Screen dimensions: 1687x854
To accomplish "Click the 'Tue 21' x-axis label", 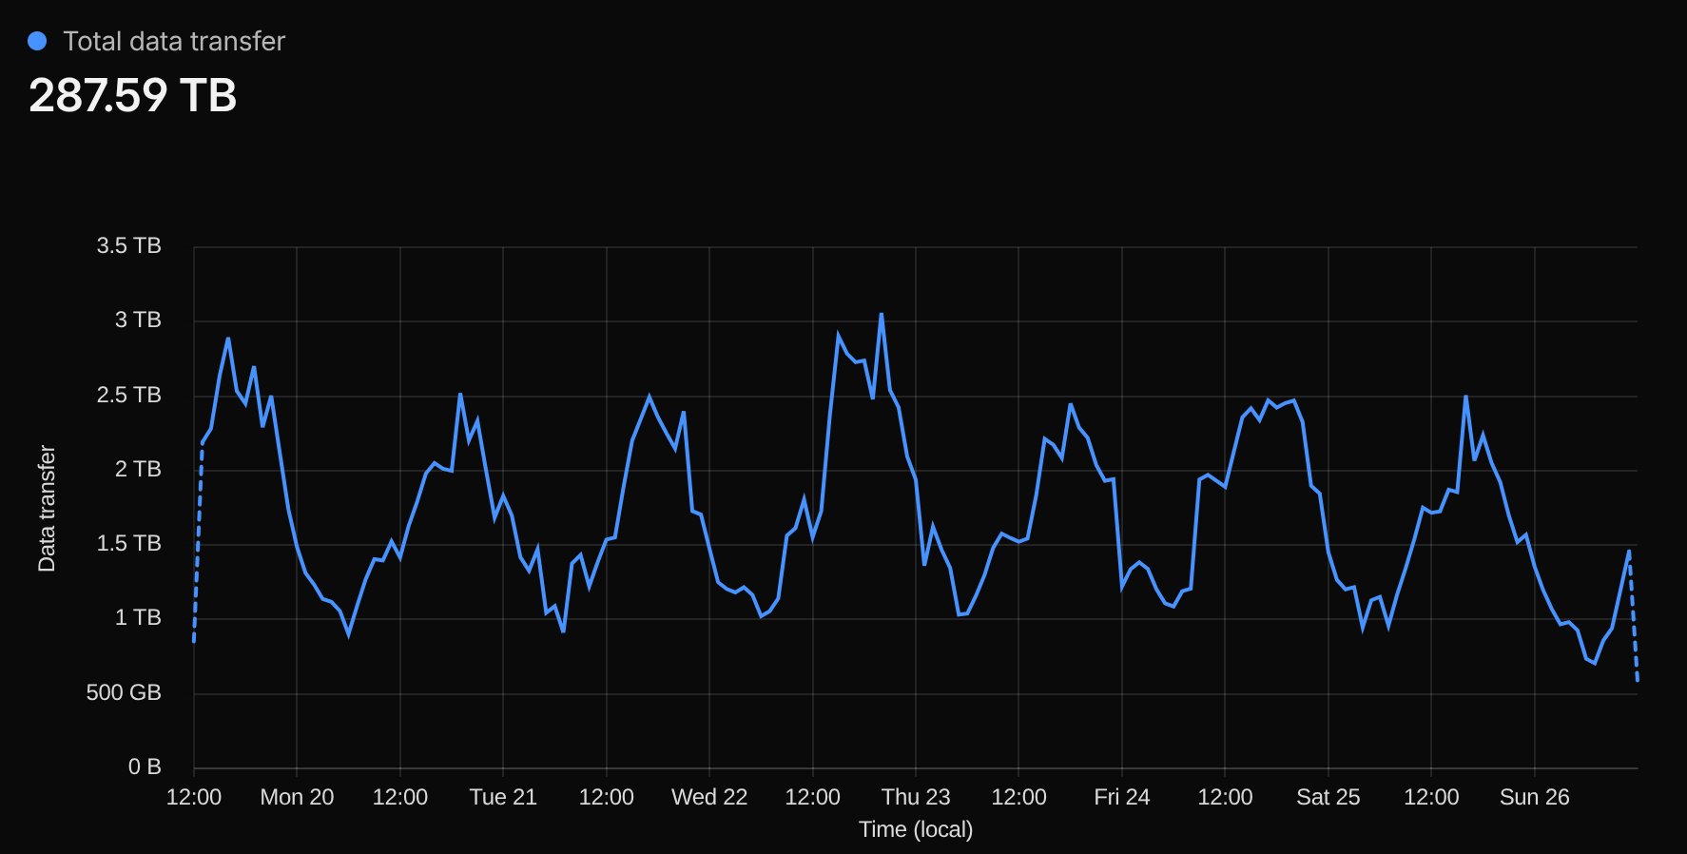I will click(503, 797).
